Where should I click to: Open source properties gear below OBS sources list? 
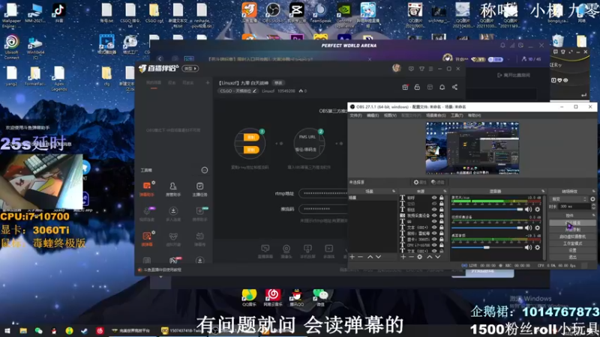pyautogui.click(x=420, y=257)
